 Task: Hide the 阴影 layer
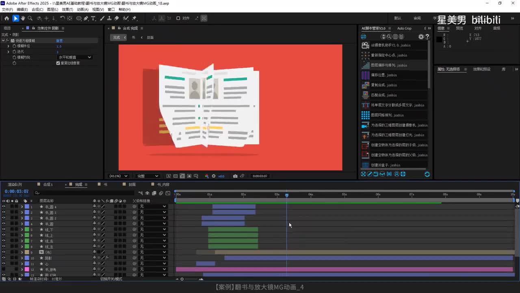coord(4,258)
